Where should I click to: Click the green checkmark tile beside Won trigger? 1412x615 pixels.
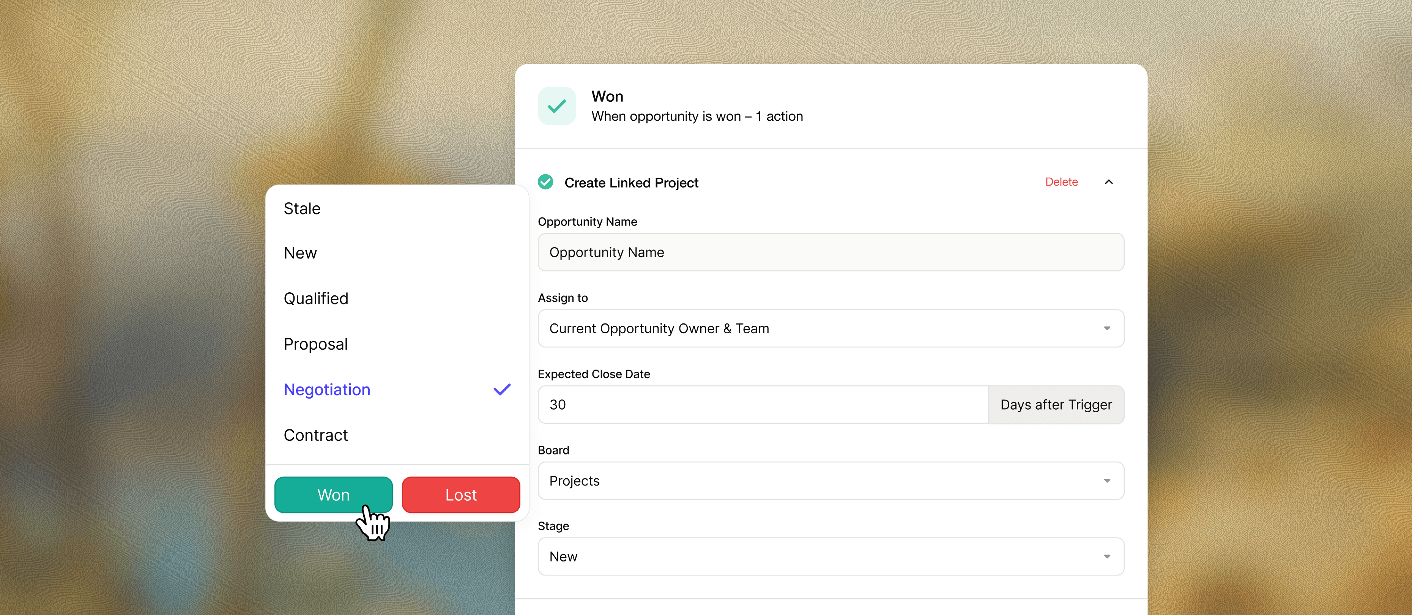click(556, 105)
